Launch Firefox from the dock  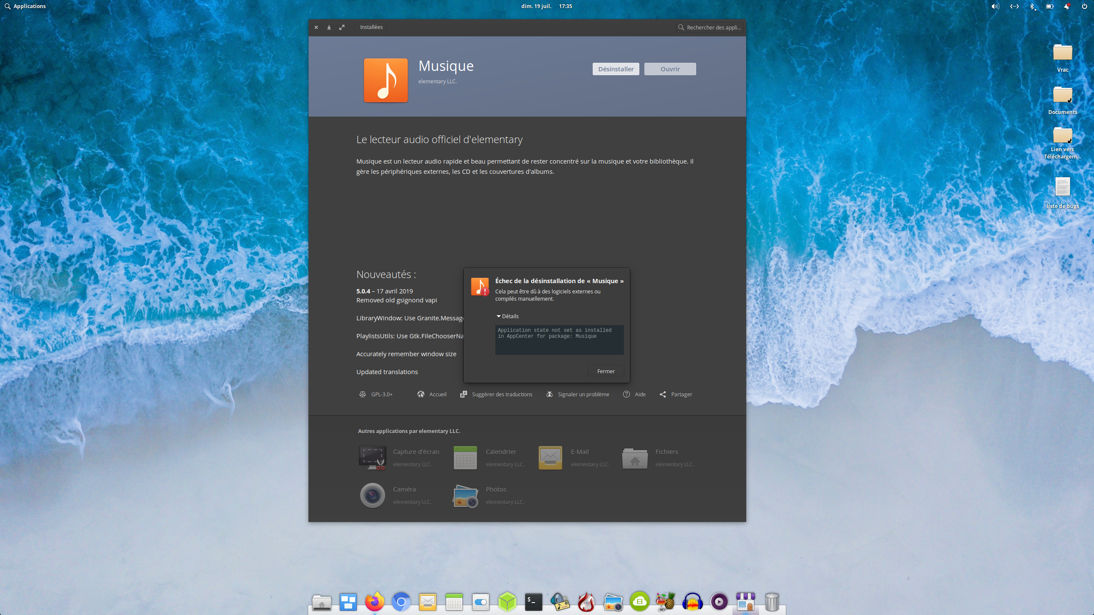(x=375, y=601)
